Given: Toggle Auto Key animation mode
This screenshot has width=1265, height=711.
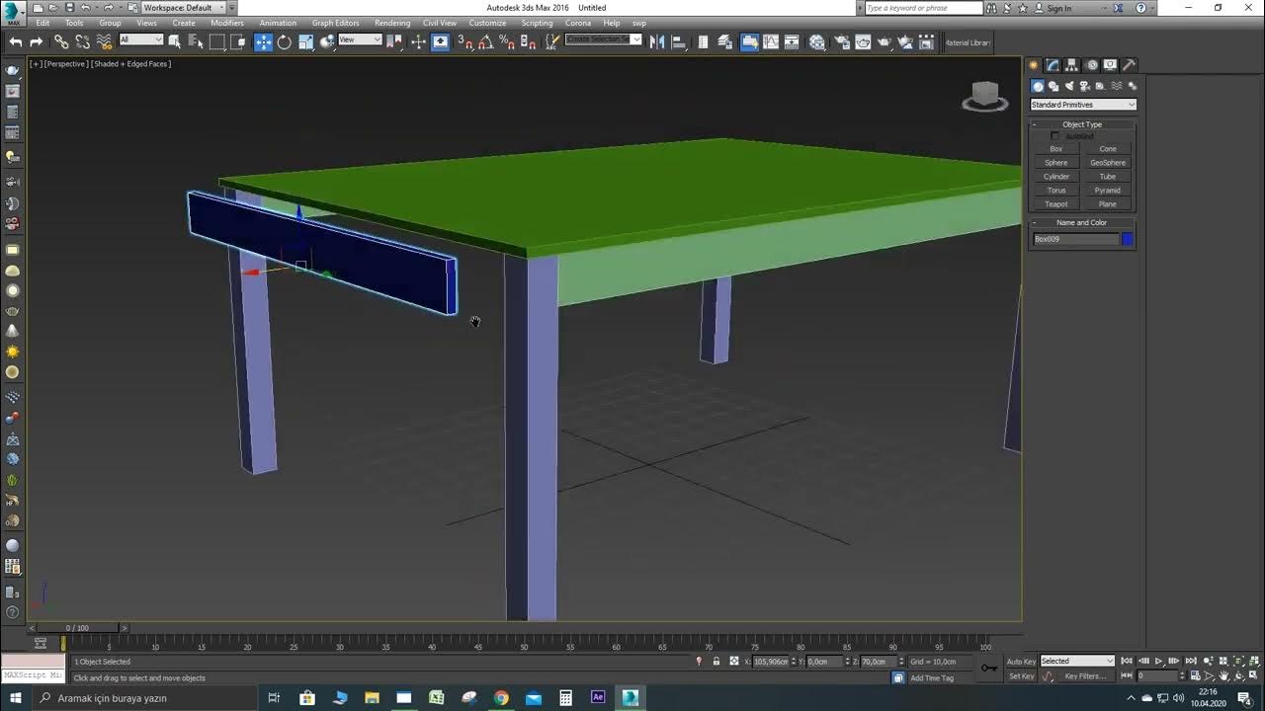Looking at the screenshot, I should (1021, 662).
